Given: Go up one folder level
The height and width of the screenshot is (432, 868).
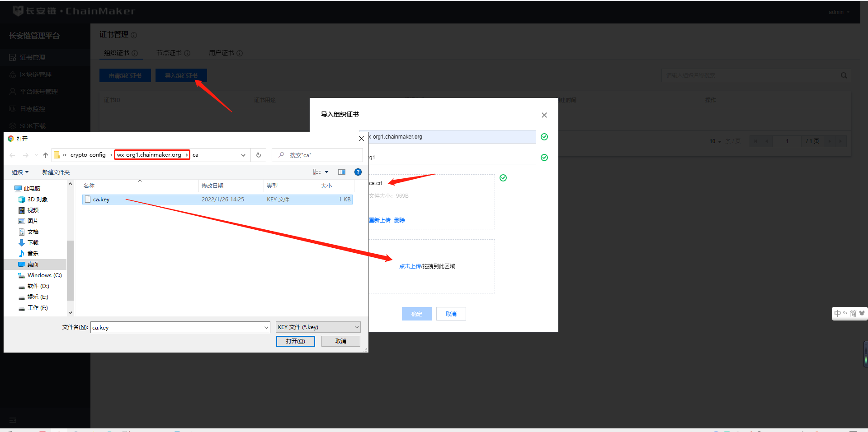Looking at the screenshot, I should click(46, 155).
